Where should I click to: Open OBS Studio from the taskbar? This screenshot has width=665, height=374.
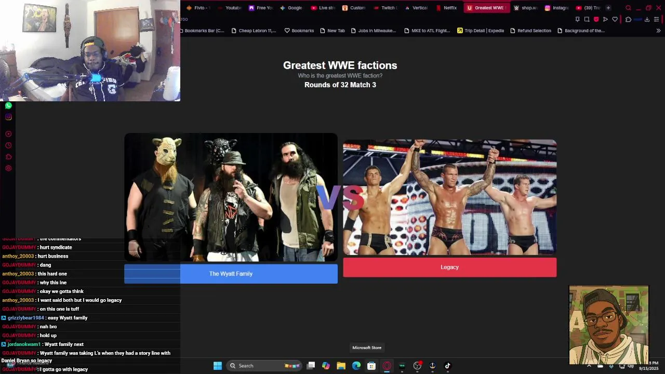click(x=417, y=366)
